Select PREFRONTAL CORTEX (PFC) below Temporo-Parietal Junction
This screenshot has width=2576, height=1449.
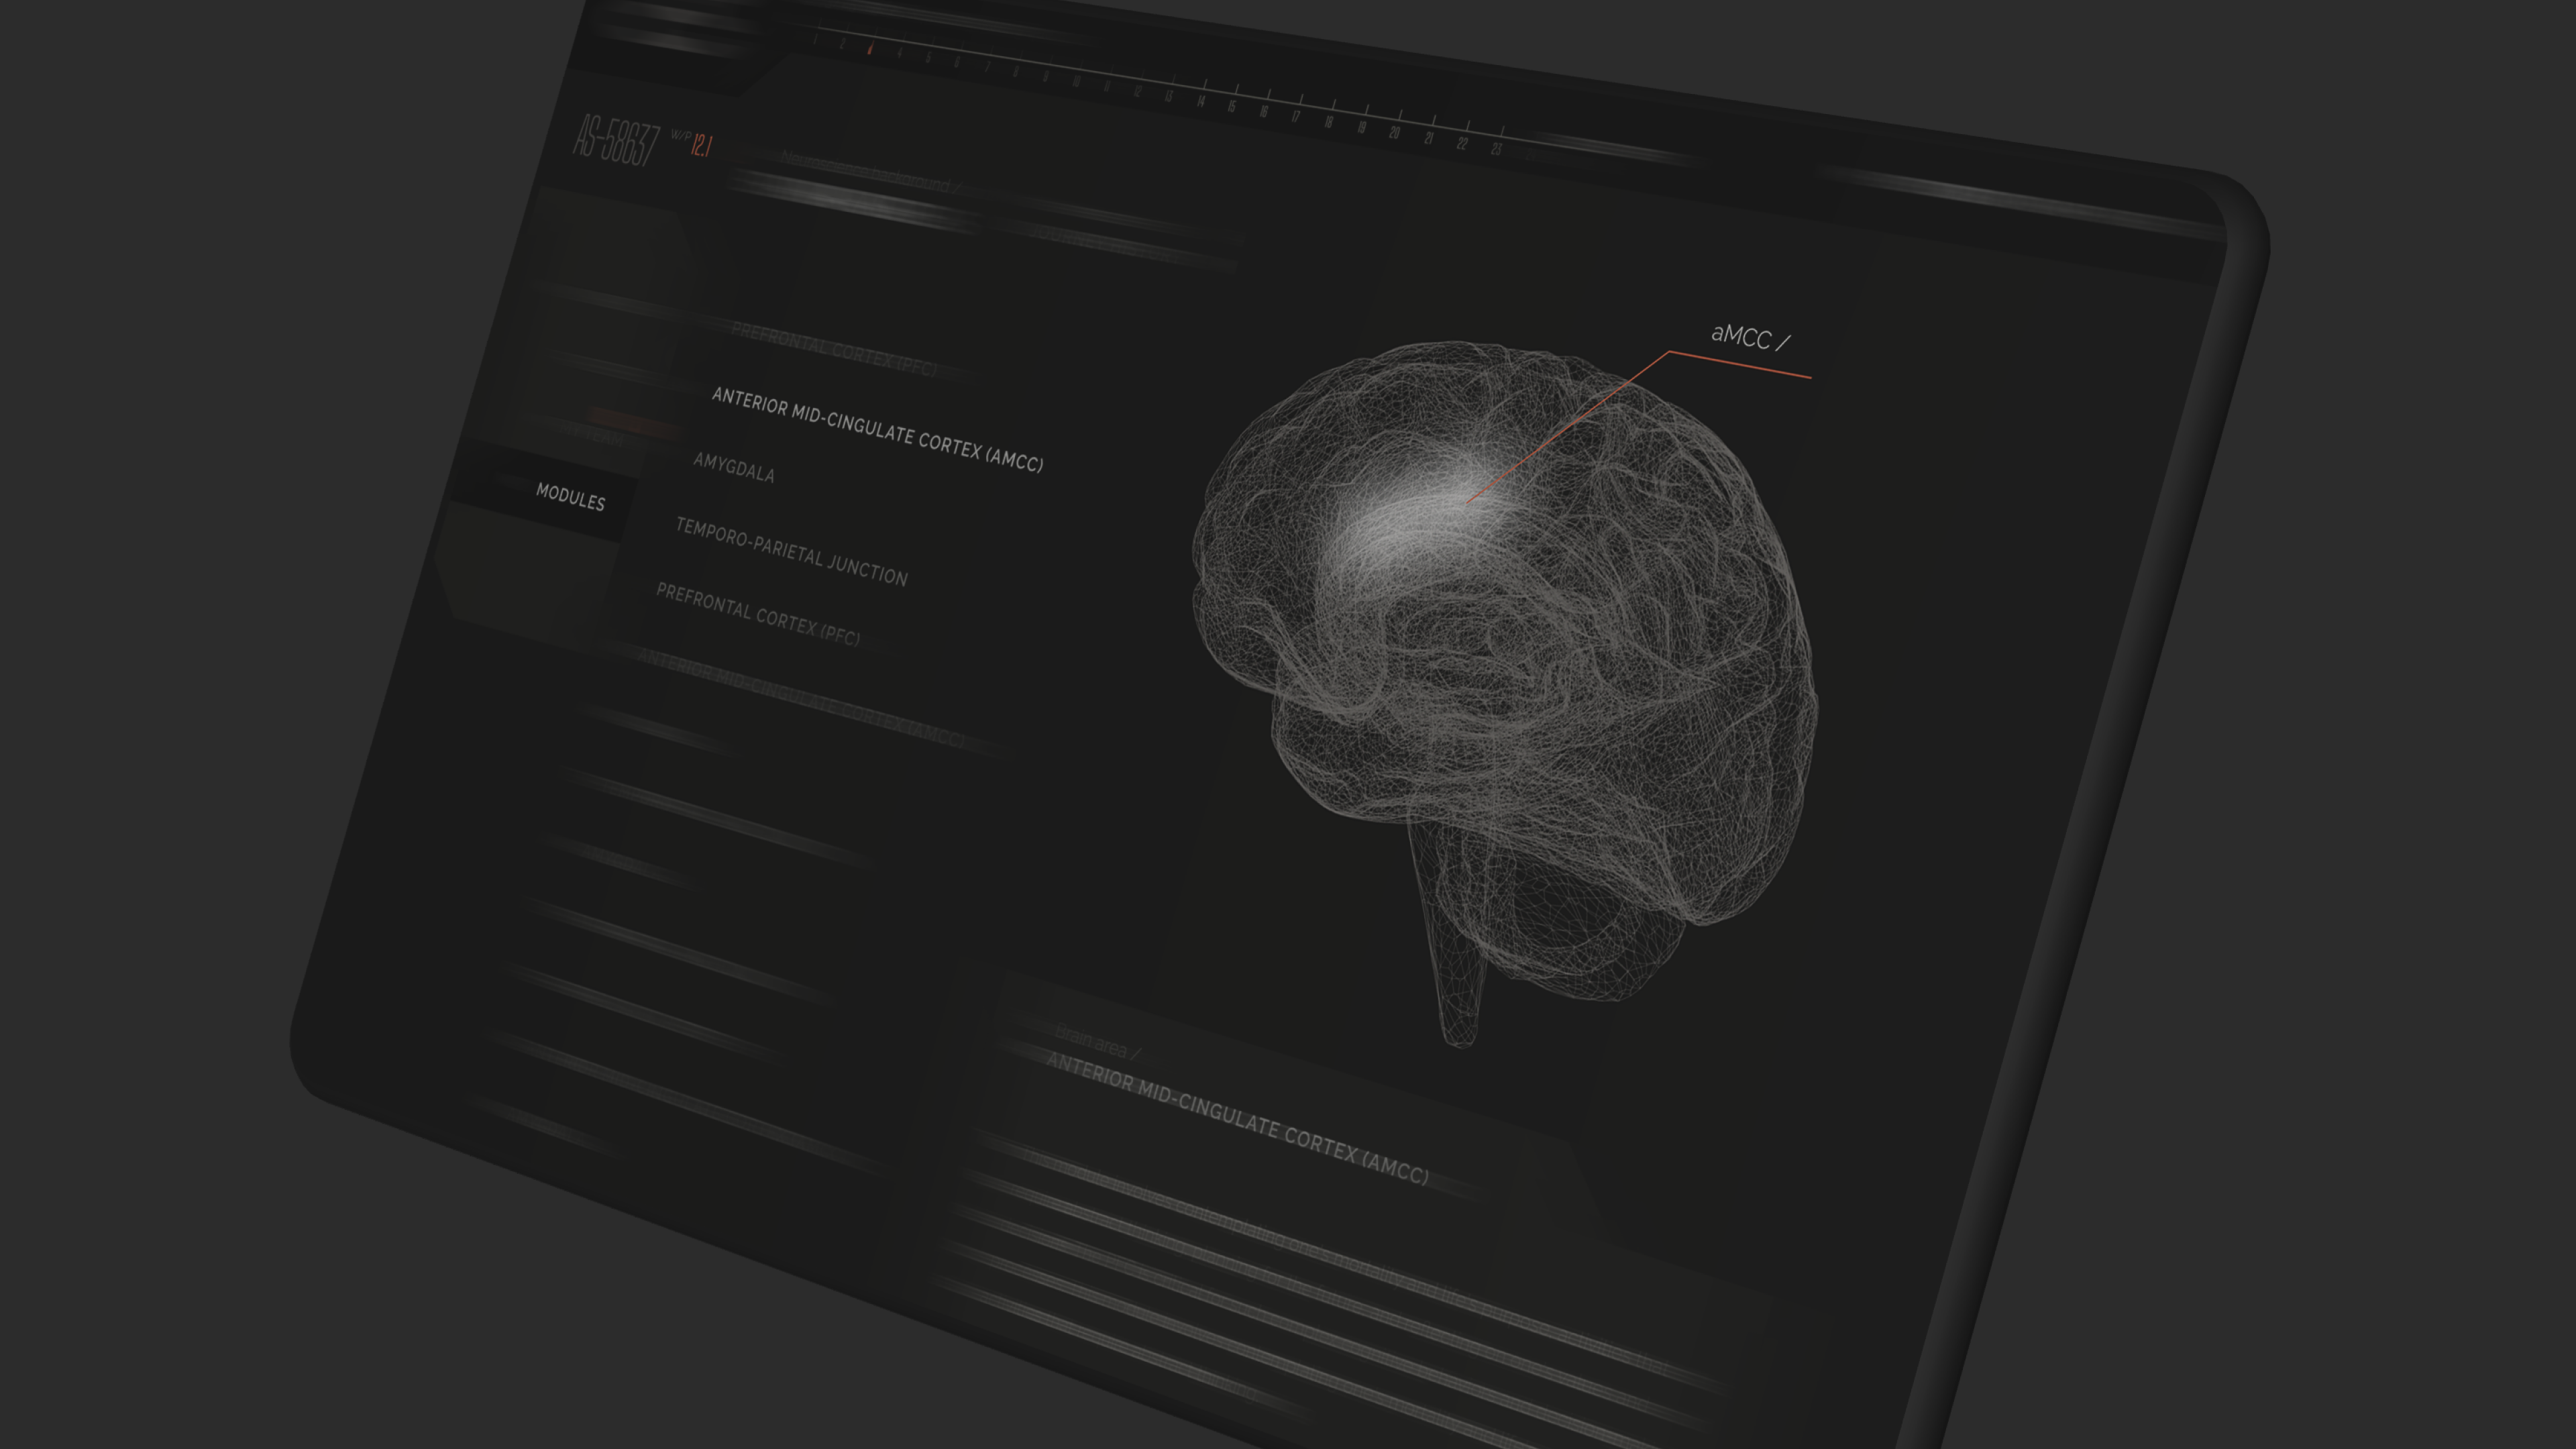(x=758, y=614)
